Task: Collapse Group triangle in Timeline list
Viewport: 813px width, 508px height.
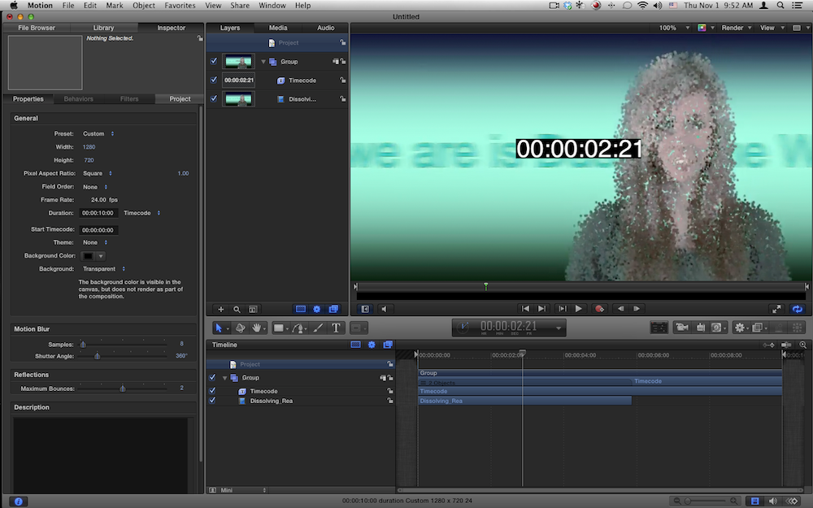Action: 224,378
